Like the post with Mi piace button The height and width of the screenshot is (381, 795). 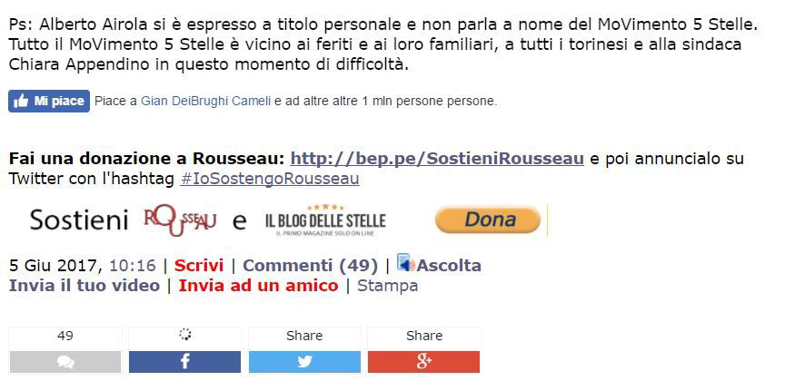pyautogui.click(x=49, y=102)
